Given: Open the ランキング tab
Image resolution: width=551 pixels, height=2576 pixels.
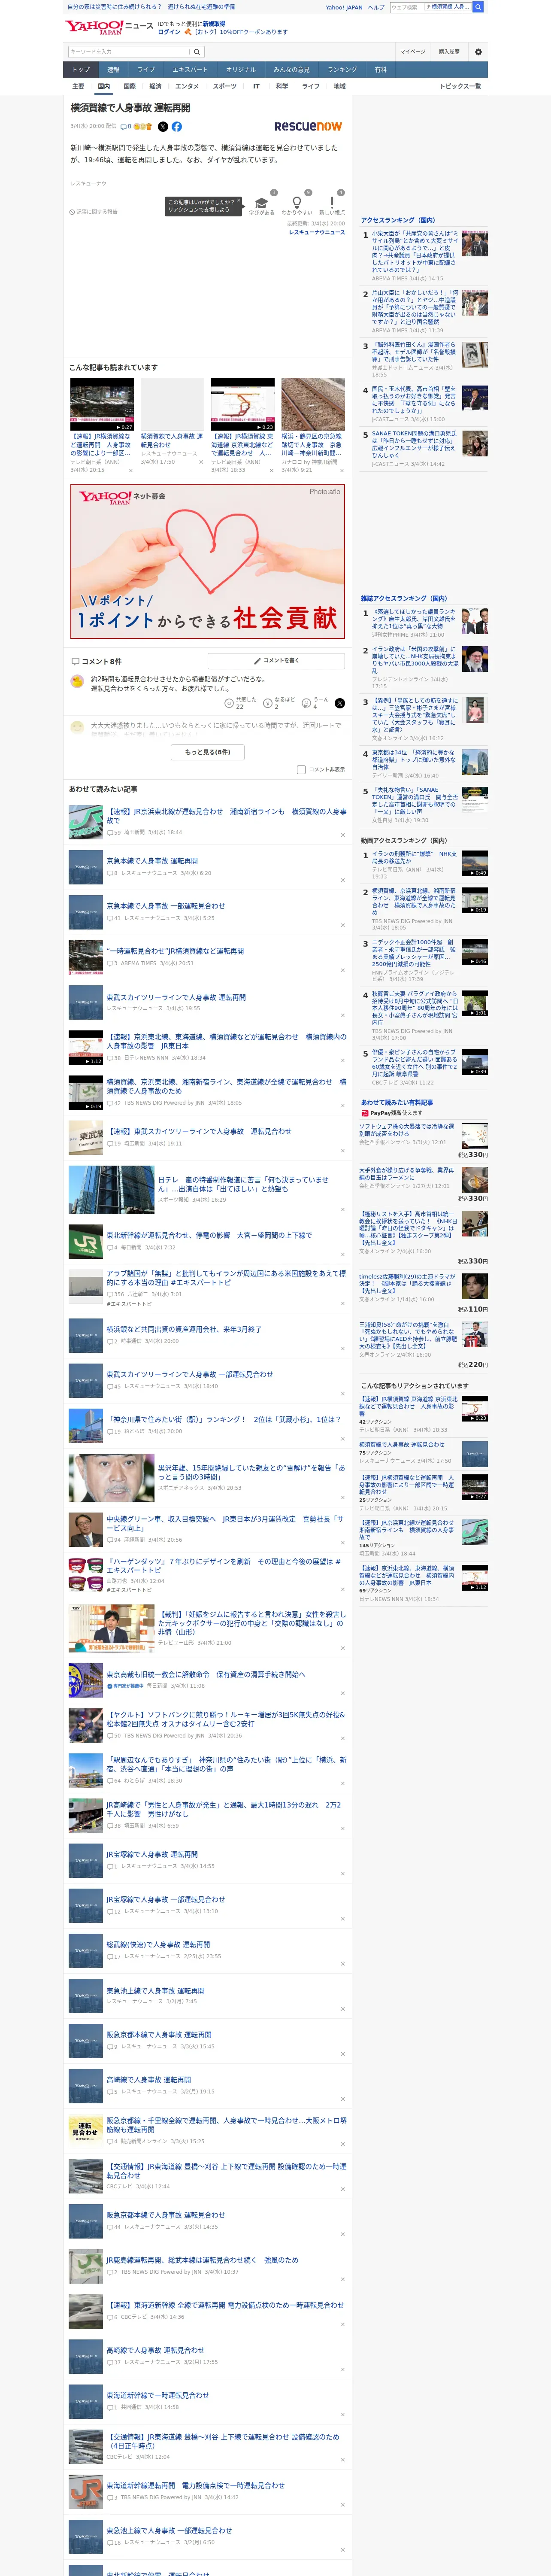Looking at the screenshot, I should (342, 70).
